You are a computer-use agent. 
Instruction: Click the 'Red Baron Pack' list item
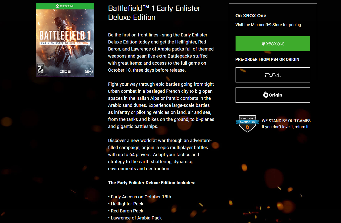point(126,211)
